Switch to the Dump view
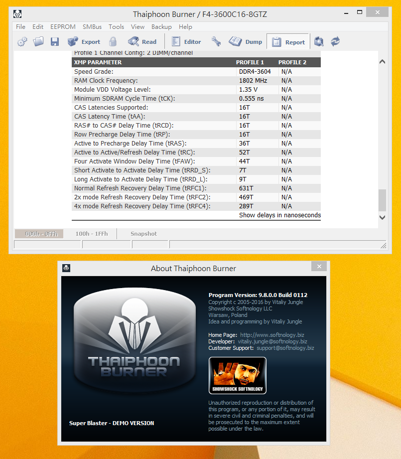 pos(246,42)
